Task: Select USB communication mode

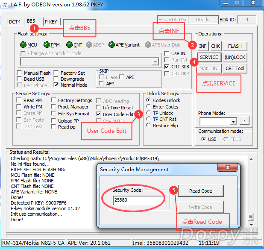Action: coord(204,139)
